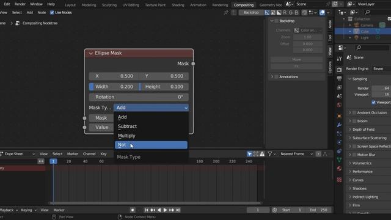Screen dimensions: 391x220
Task: Open the Output properties tab icon
Action: [340, 79]
